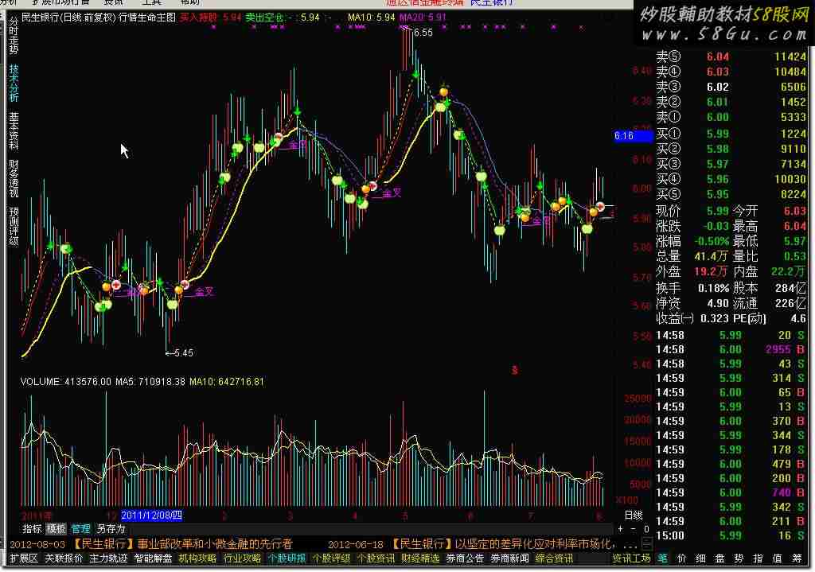Click the 模板 template button
This screenshot has width=815, height=572.
tap(56, 529)
